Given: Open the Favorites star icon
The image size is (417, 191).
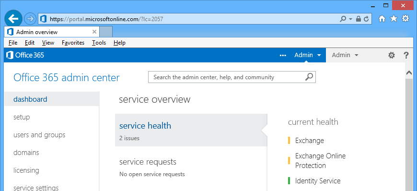Looking at the screenshot, I should (x=394, y=19).
